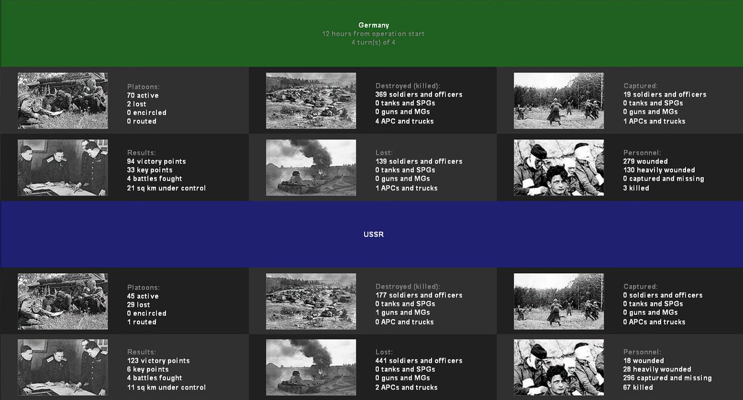The image size is (743, 400).
Task: Click Germany's Platoons photo thumbnail
Action: pyautogui.click(x=63, y=101)
